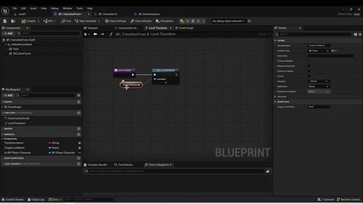Image resolution: width=363 pixels, height=204 pixels.
Task: Add a local variable with the plus icon
Action: pos(79,164)
